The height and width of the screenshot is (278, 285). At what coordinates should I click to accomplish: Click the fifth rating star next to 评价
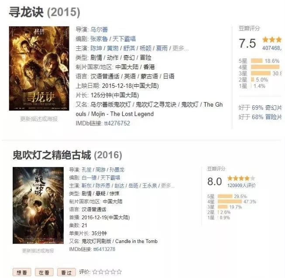(119, 272)
